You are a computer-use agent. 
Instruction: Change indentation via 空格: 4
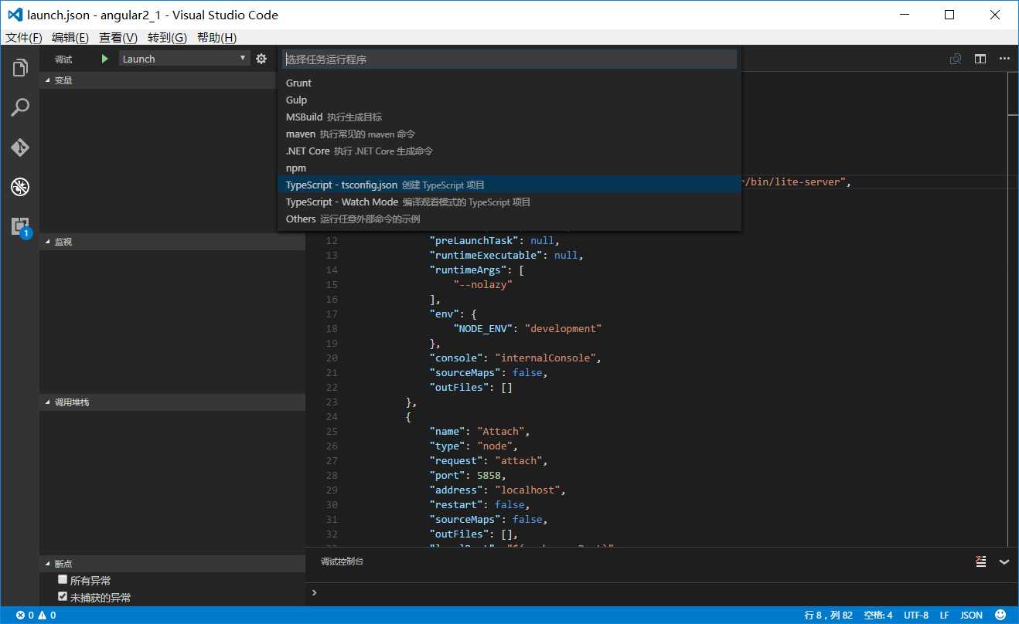click(878, 616)
